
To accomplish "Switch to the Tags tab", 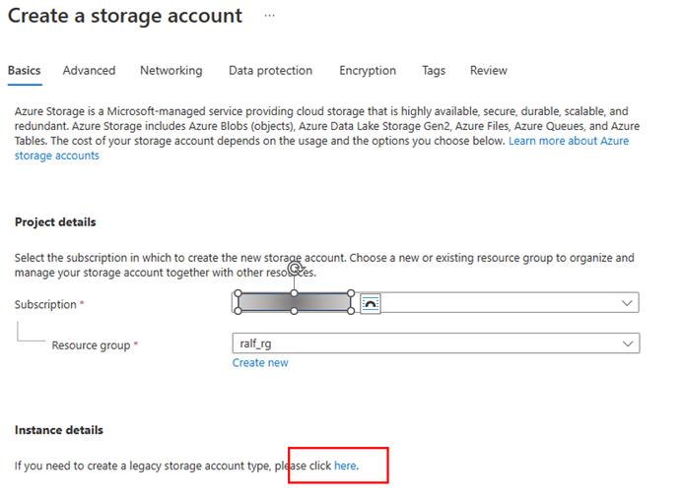I will (x=434, y=71).
